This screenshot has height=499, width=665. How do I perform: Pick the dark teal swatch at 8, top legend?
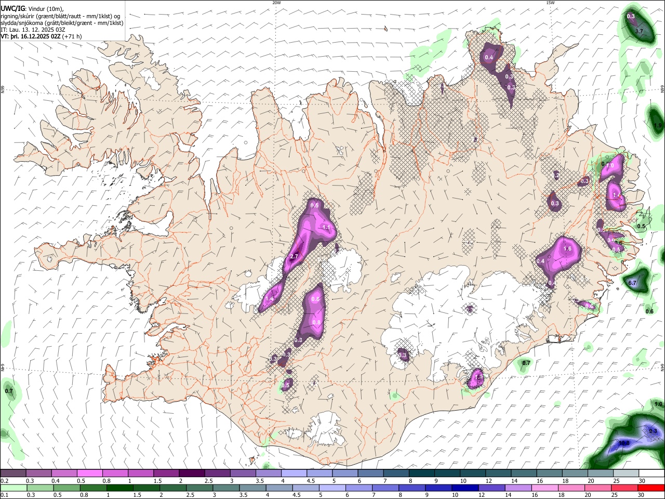coord(422,473)
